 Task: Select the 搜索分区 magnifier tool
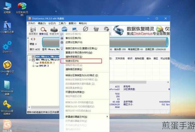click(44, 31)
